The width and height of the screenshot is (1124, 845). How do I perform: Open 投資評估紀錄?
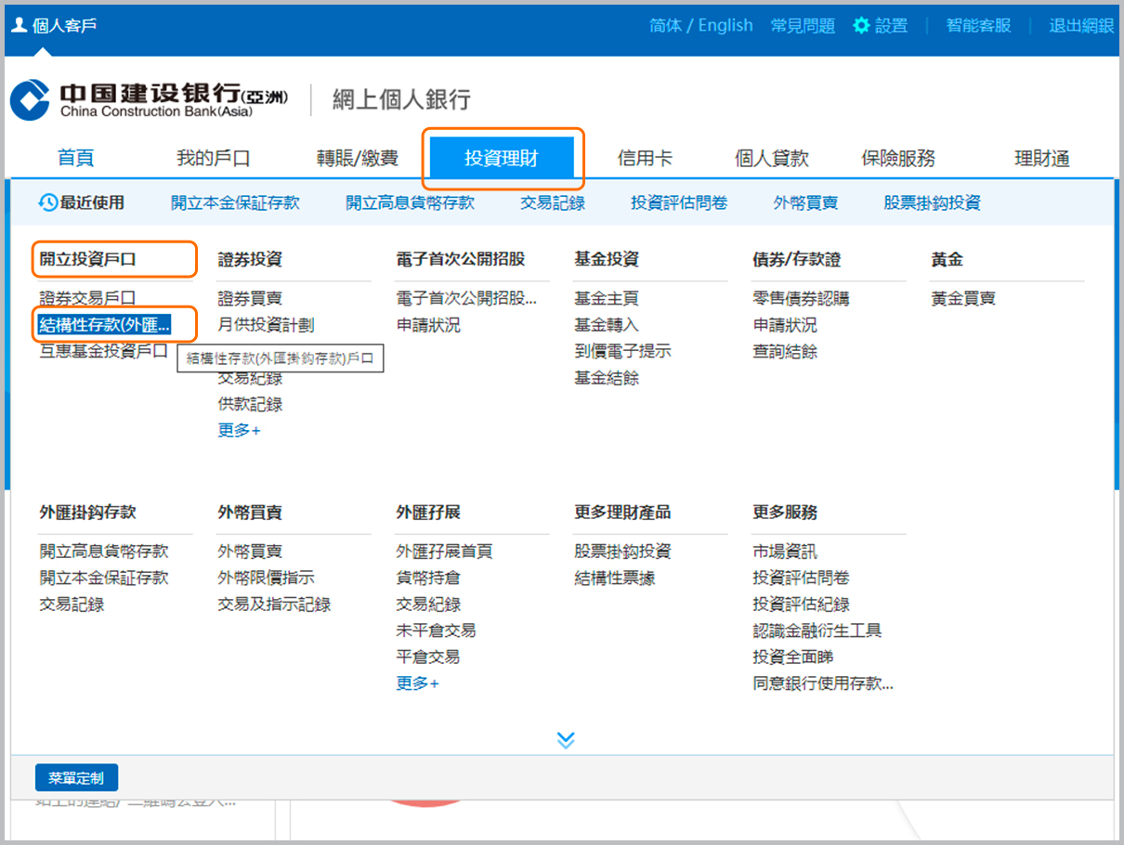(x=801, y=604)
